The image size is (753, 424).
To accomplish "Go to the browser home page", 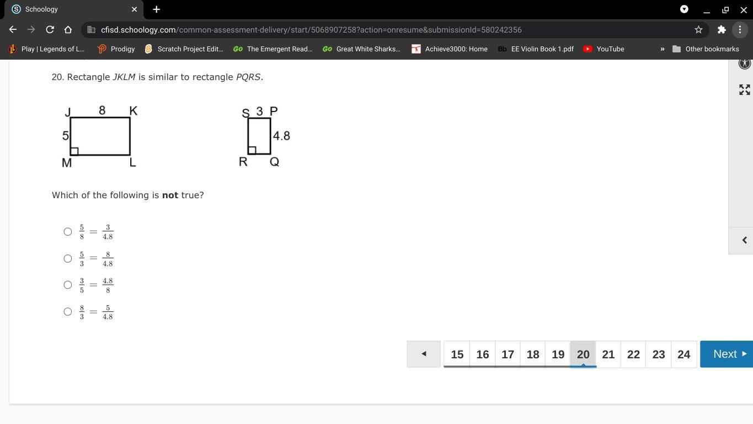I will click(x=68, y=30).
